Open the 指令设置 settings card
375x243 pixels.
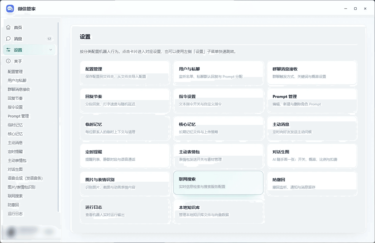coord(218,100)
